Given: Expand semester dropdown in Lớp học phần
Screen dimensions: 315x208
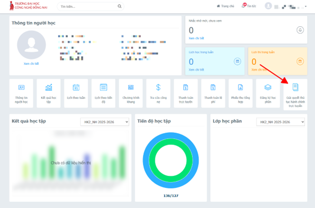Looking at the screenshot, I should point(281,122).
